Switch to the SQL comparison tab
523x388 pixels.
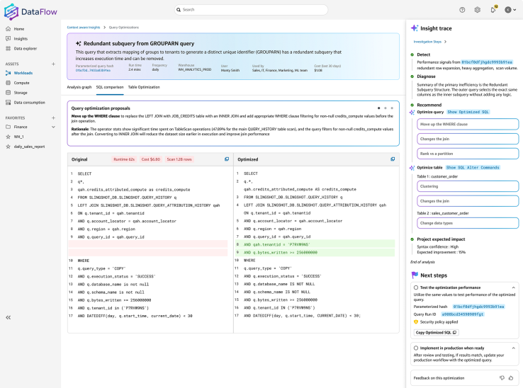coord(110,87)
